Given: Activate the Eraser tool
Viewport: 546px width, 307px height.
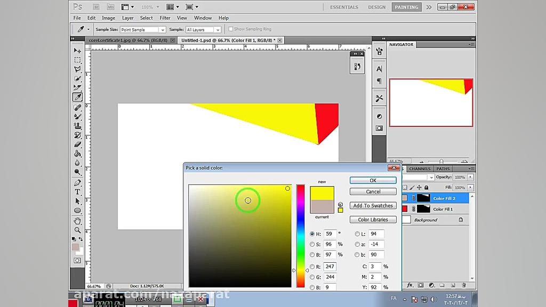Looking at the screenshot, I should 77,144.
